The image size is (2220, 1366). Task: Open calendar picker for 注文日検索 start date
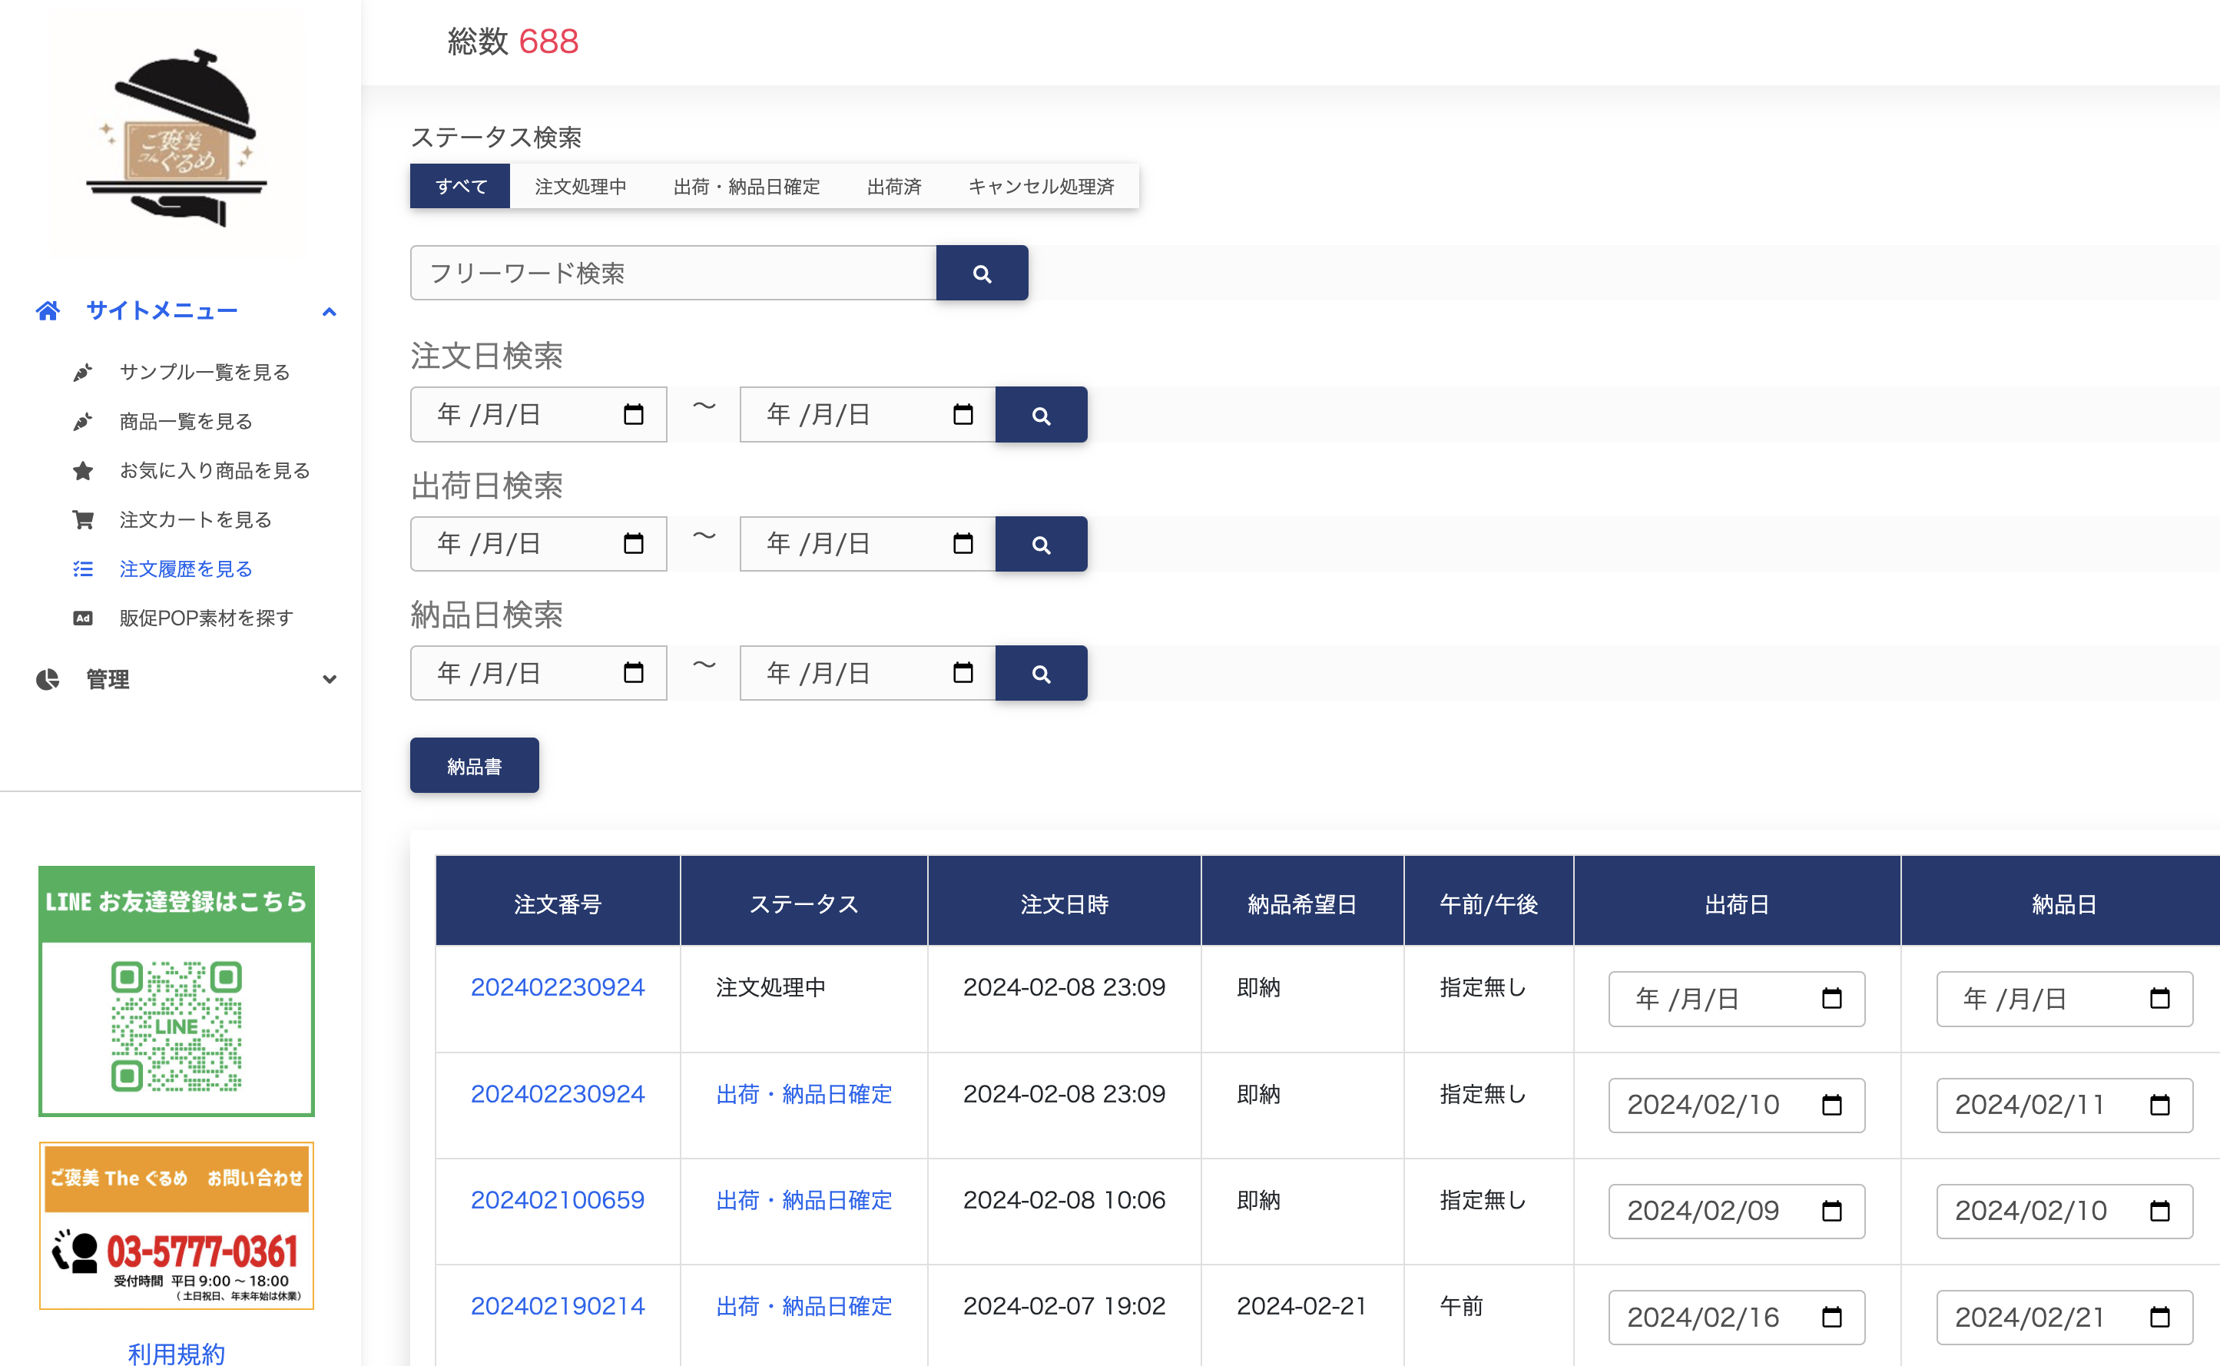[633, 415]
